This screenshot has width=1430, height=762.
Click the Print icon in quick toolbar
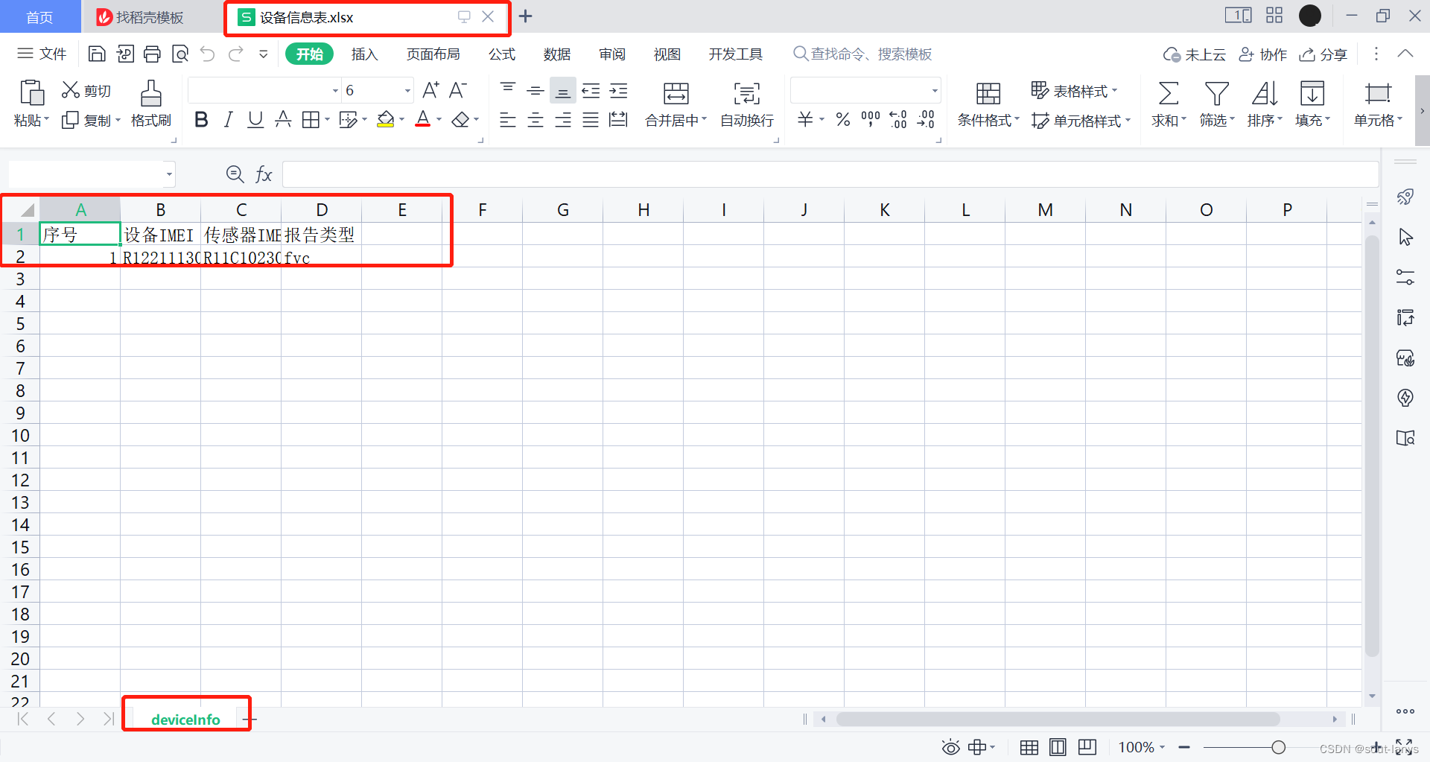click(x=152, y=54)
